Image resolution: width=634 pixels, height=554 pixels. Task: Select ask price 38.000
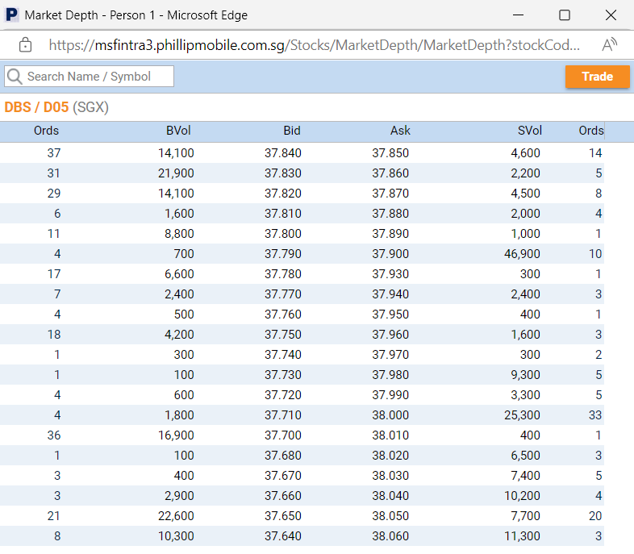tap(390, 416)
